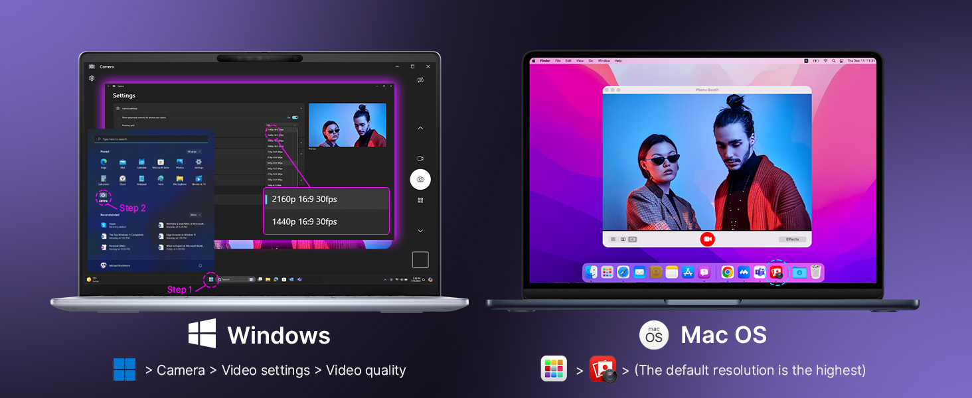Open Photo Booth from the Mac dock
972x398 pixels.
click(x=775, y=272)
